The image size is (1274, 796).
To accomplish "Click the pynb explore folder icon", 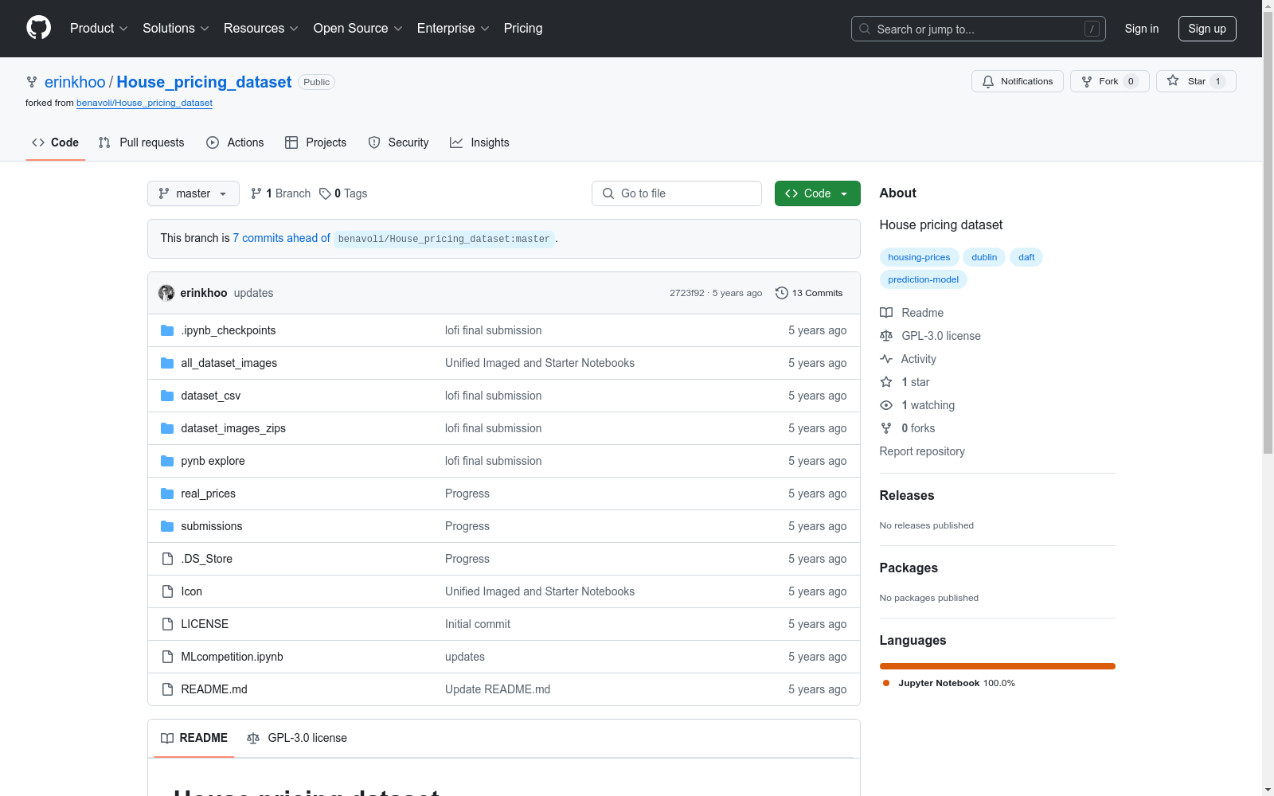I will (167, 461).
